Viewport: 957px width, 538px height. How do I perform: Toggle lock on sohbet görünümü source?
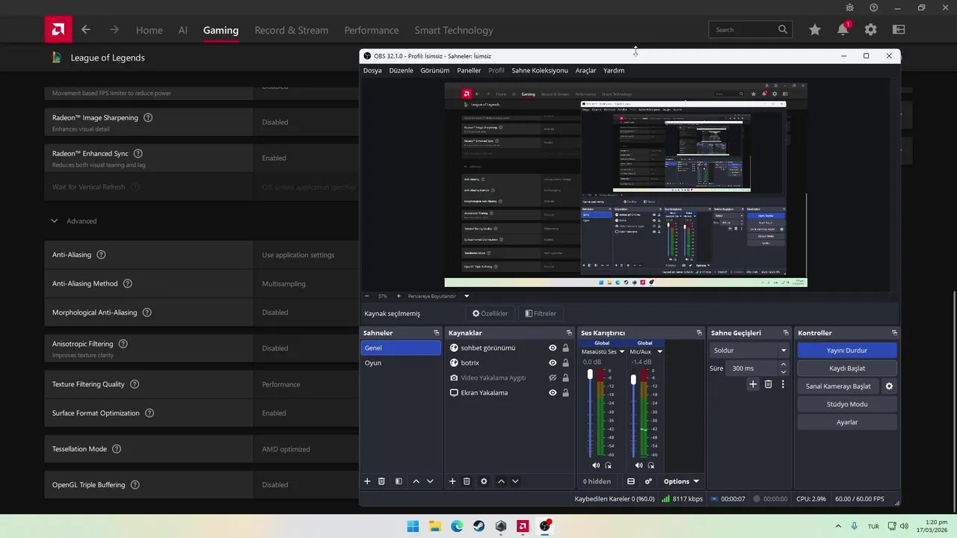pos(566,347)
